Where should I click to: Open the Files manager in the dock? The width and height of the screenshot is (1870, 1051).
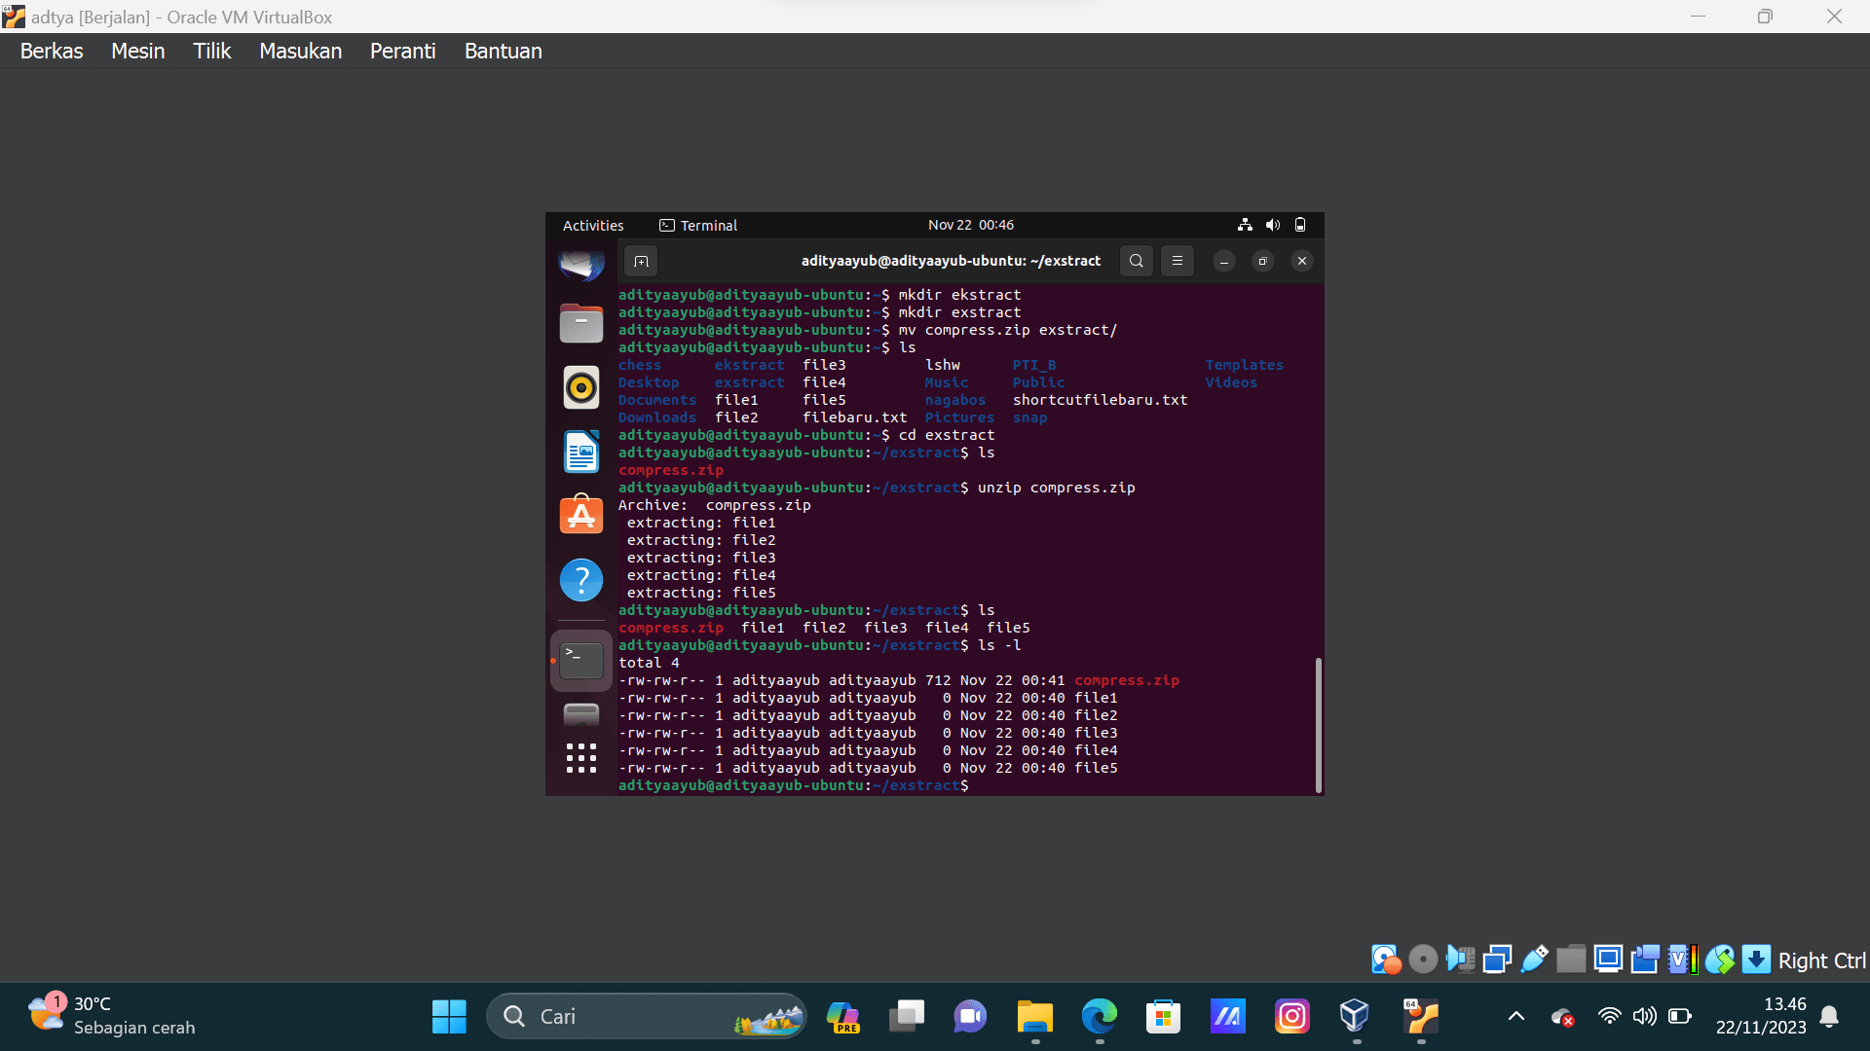click(x=581, y=323)
